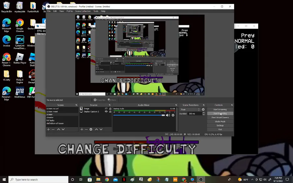
Task: Open the Edit menu
Action: tap(55, 11)
